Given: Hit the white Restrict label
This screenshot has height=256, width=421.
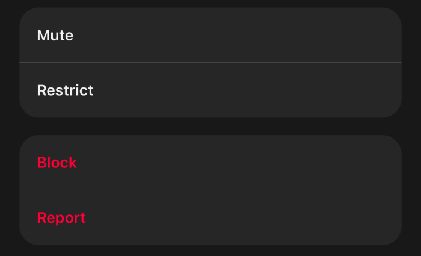Looking at the screenshot, I should point(65,90).
